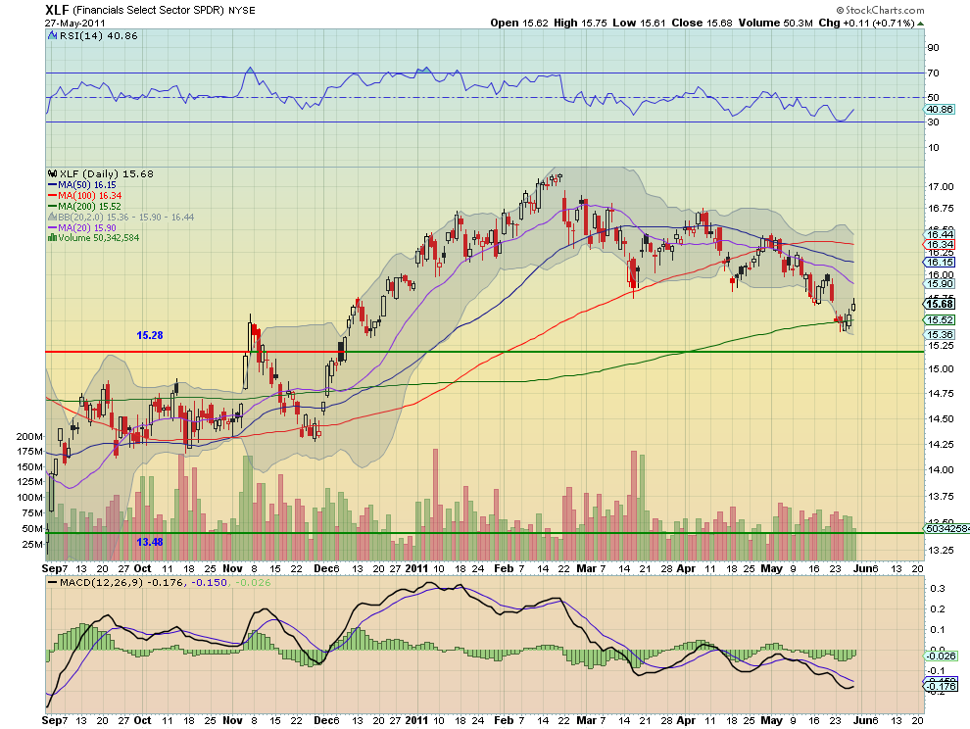Screen dimensions: 970x729
Task: Click the blue 13.48 support annotation
Action: [150, 542]
